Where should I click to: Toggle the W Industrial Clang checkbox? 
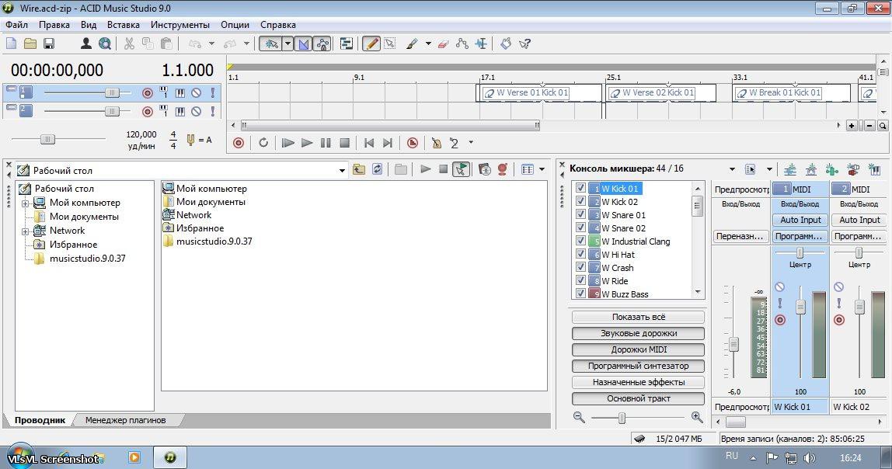[580, 241]
